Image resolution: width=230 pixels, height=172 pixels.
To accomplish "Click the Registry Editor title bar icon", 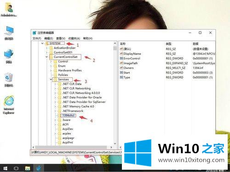I will [34, 33].
